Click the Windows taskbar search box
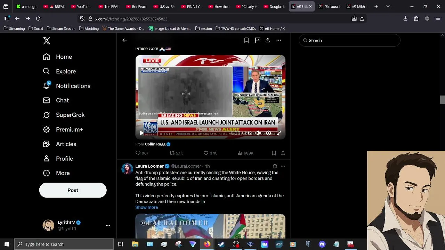This screenshot has height=250, width=445. (x=64, y=244)
